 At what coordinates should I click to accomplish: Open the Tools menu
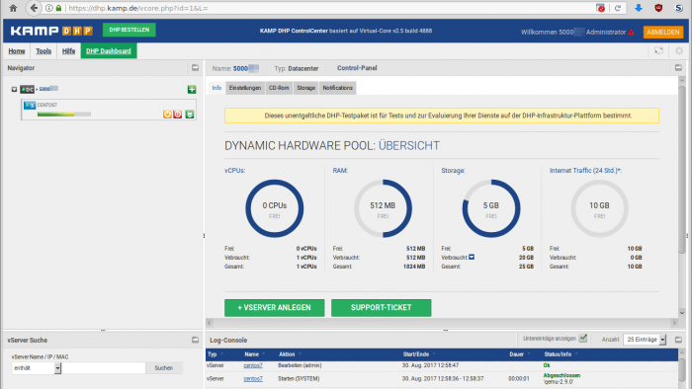pyautogui.click(x=43, y=51)
